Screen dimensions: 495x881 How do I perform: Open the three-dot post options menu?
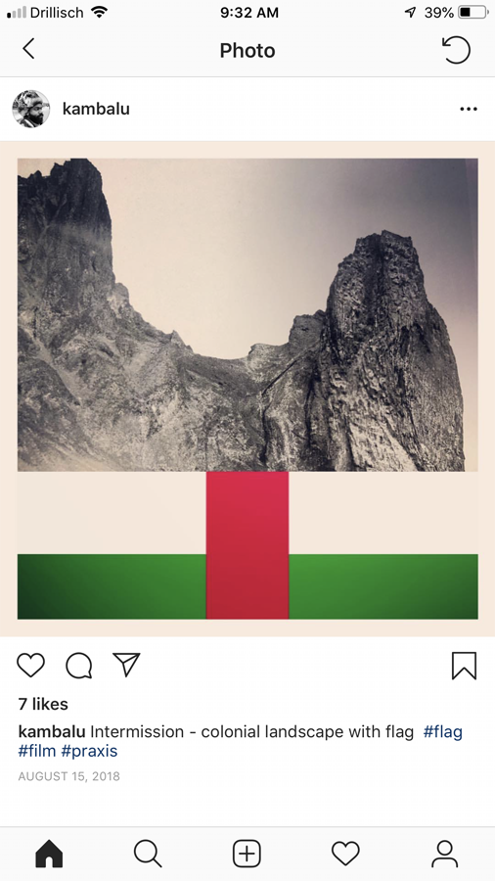[x=469, y=109]
